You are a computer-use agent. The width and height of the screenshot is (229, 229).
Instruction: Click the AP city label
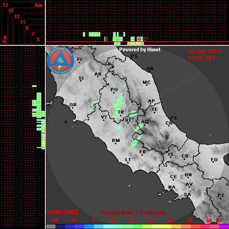point(152,101)
